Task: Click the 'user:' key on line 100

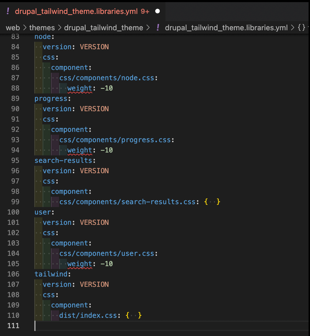Action: coord(44,212)
